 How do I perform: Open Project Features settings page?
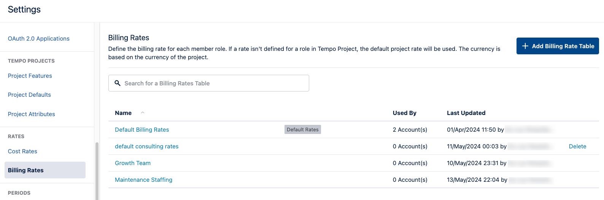pos(30,76)
